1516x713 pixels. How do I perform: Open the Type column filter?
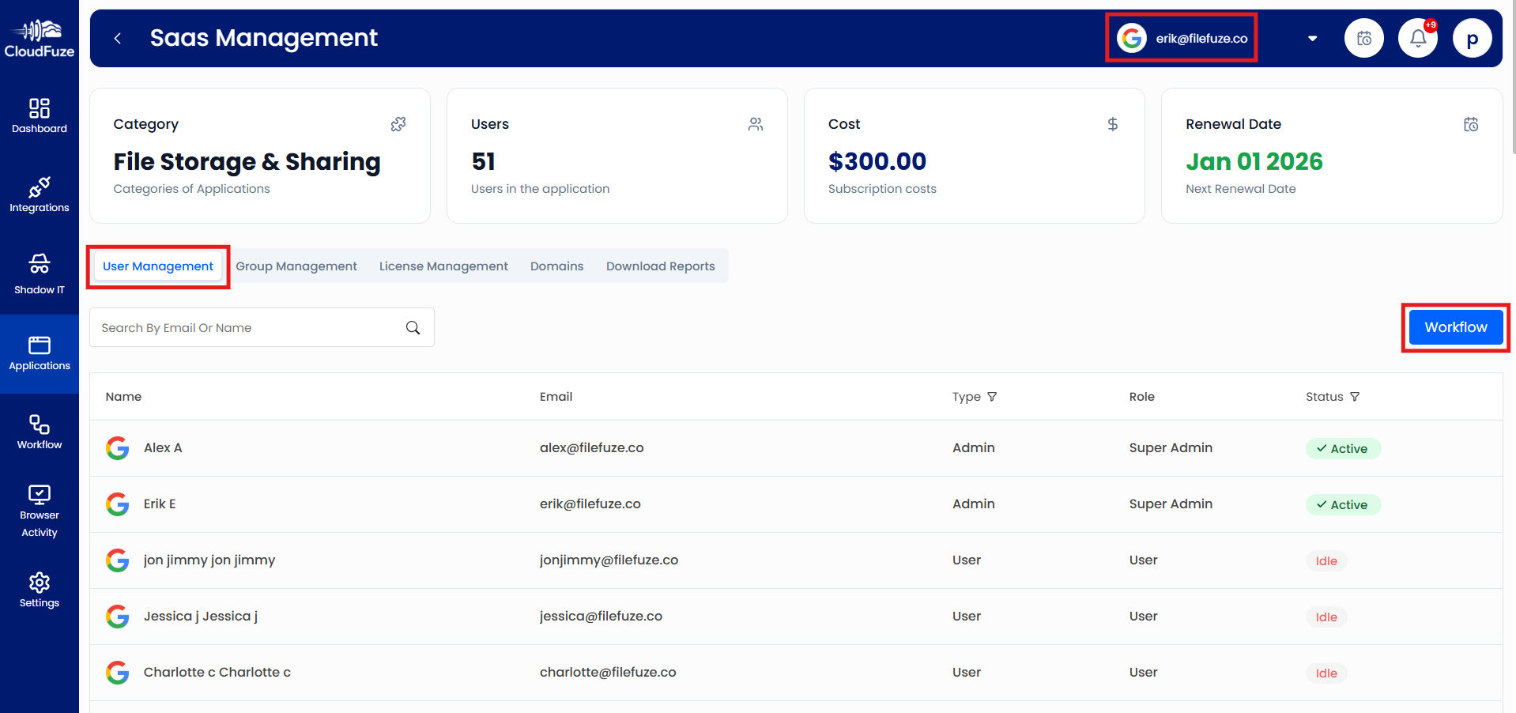(x=993, y=396)
